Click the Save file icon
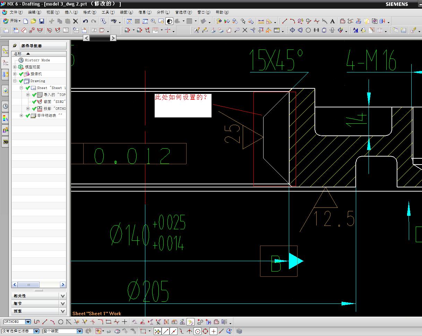The height and width of the screenshot is (336, 422). 41,21
